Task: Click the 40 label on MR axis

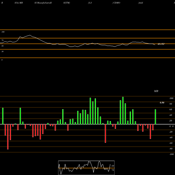Action: coord(171,115)
